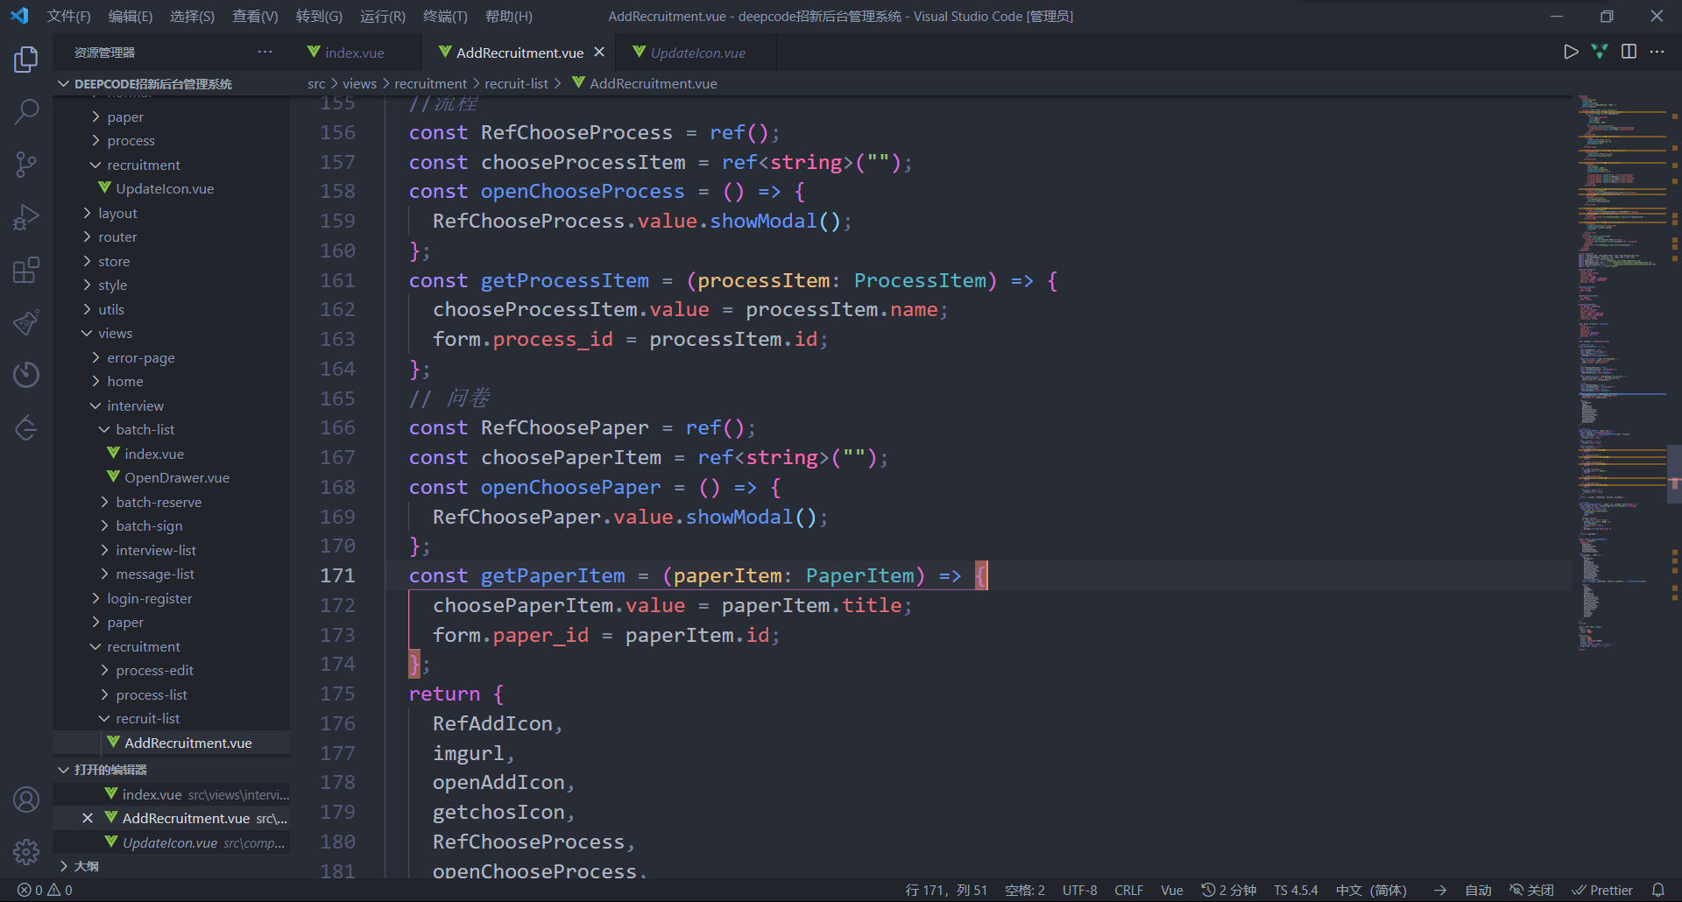The height and width of the screenshot is (902, 1682).
Task: Click the 行 171, 列 51 cursor position
Action: (x=945, y=890)
